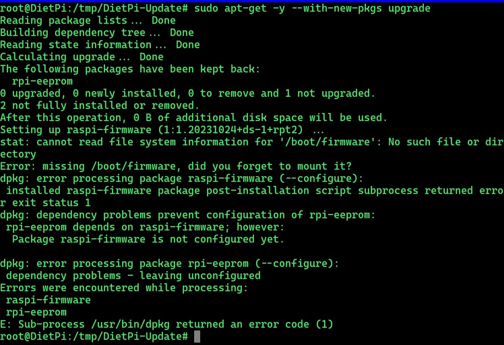The width and height of the screenshot is (504, 345).
Task: Click the 'sudo apt-get' command text
Action: (230, 8)
